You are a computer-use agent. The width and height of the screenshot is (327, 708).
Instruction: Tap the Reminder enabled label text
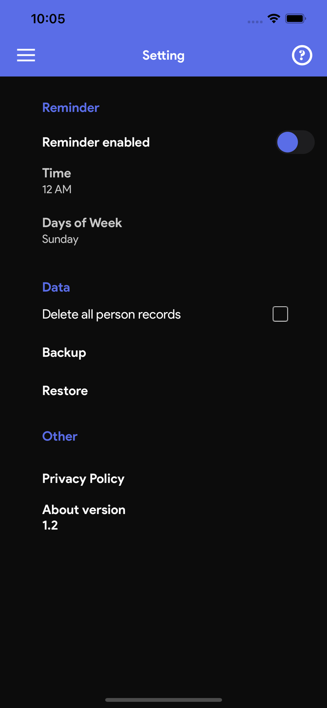tap(96, 142)
